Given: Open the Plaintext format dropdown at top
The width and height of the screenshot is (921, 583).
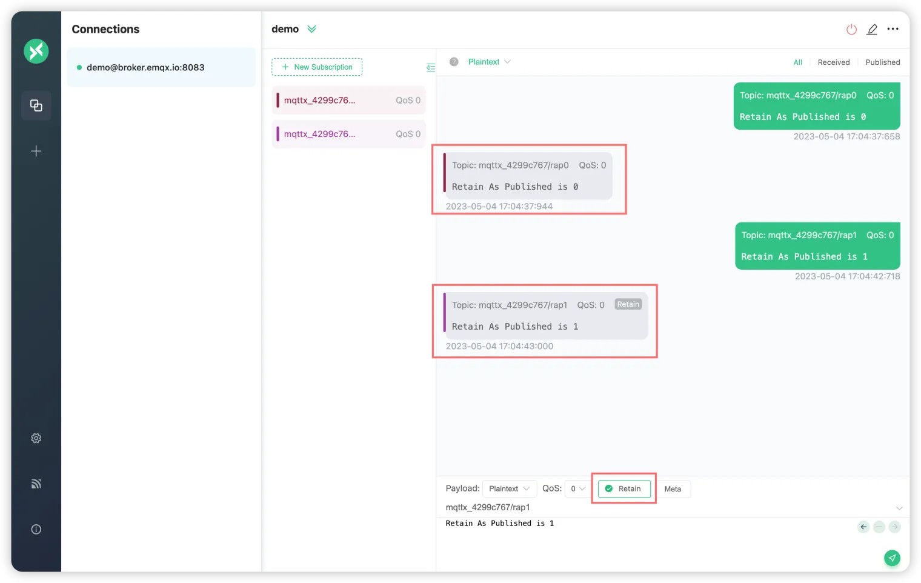Looking at the screenshot, I should 489,62.
